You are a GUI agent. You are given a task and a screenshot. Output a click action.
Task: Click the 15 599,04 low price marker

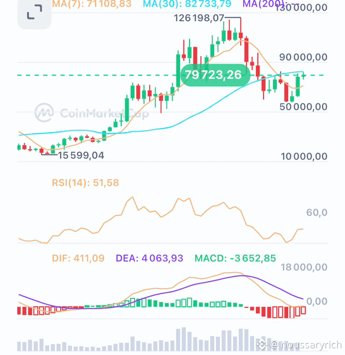click(x=81, y=155)
